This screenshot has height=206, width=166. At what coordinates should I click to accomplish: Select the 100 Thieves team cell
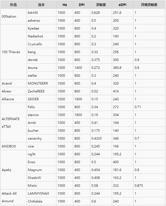point(11,52)
